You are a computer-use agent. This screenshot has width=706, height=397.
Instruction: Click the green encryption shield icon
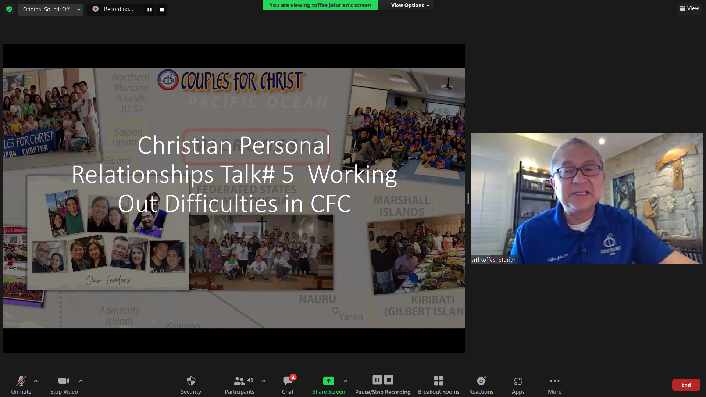9,9
